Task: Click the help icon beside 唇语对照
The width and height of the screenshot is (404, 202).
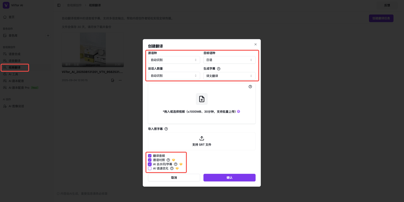Action: pos(168,160)
